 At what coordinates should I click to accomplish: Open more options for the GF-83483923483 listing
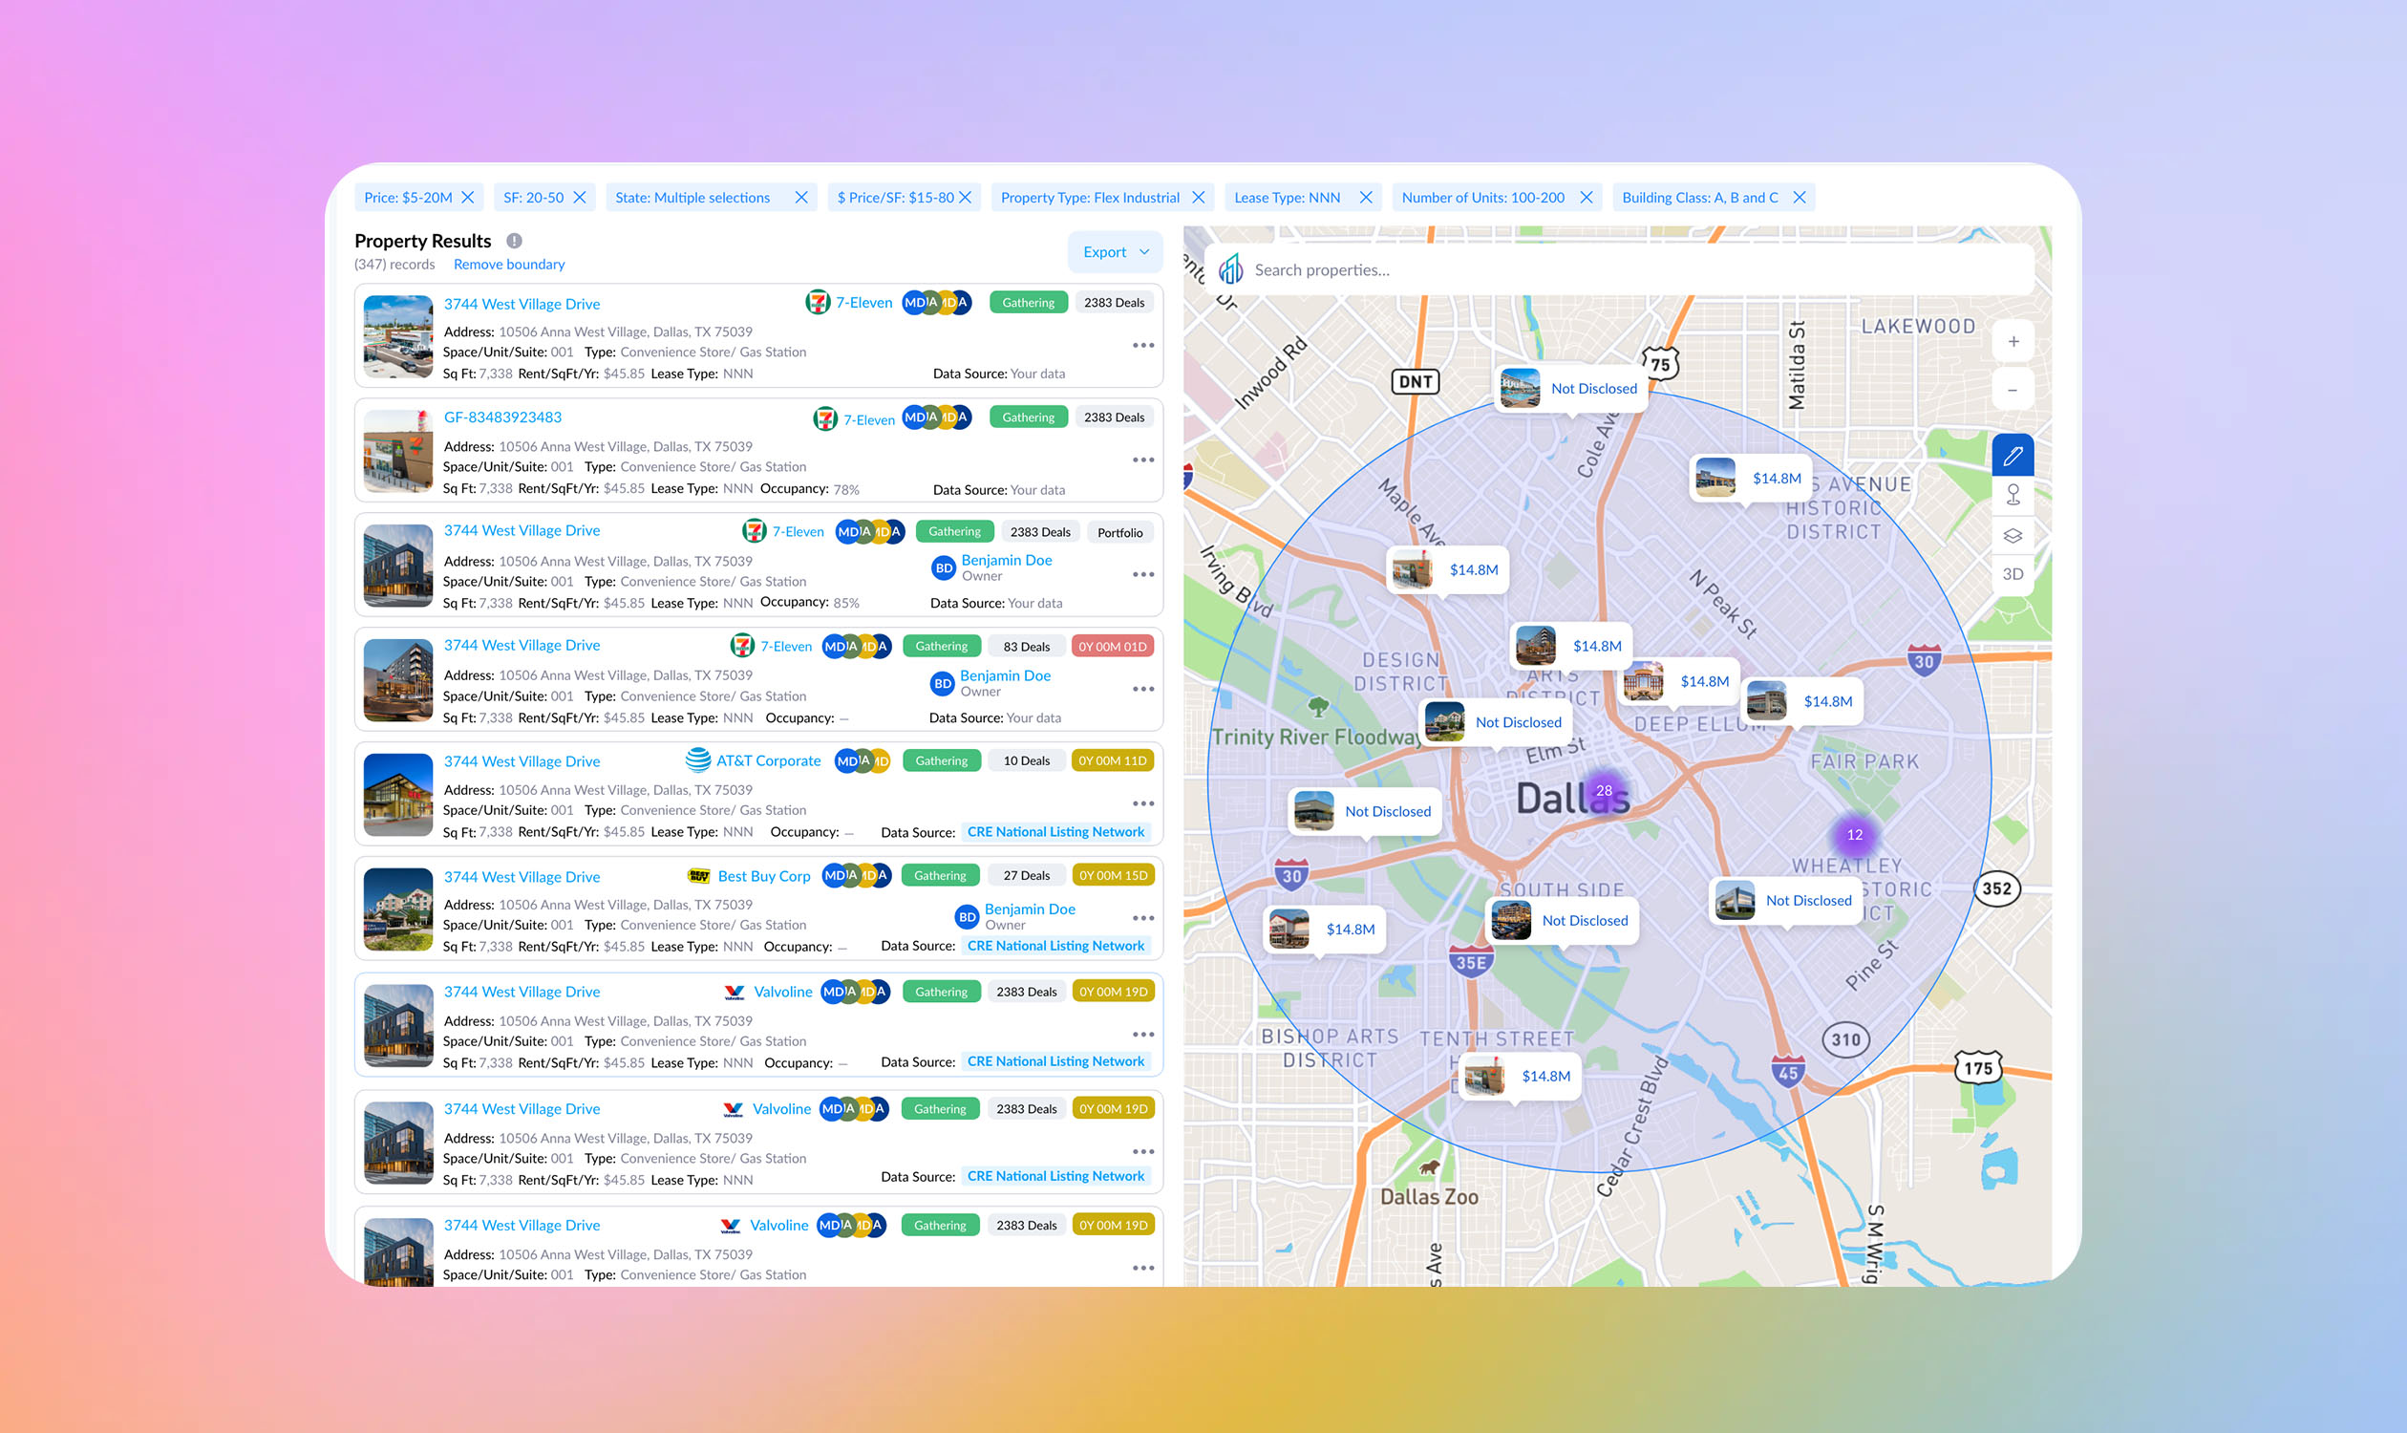coord(1143,460)
